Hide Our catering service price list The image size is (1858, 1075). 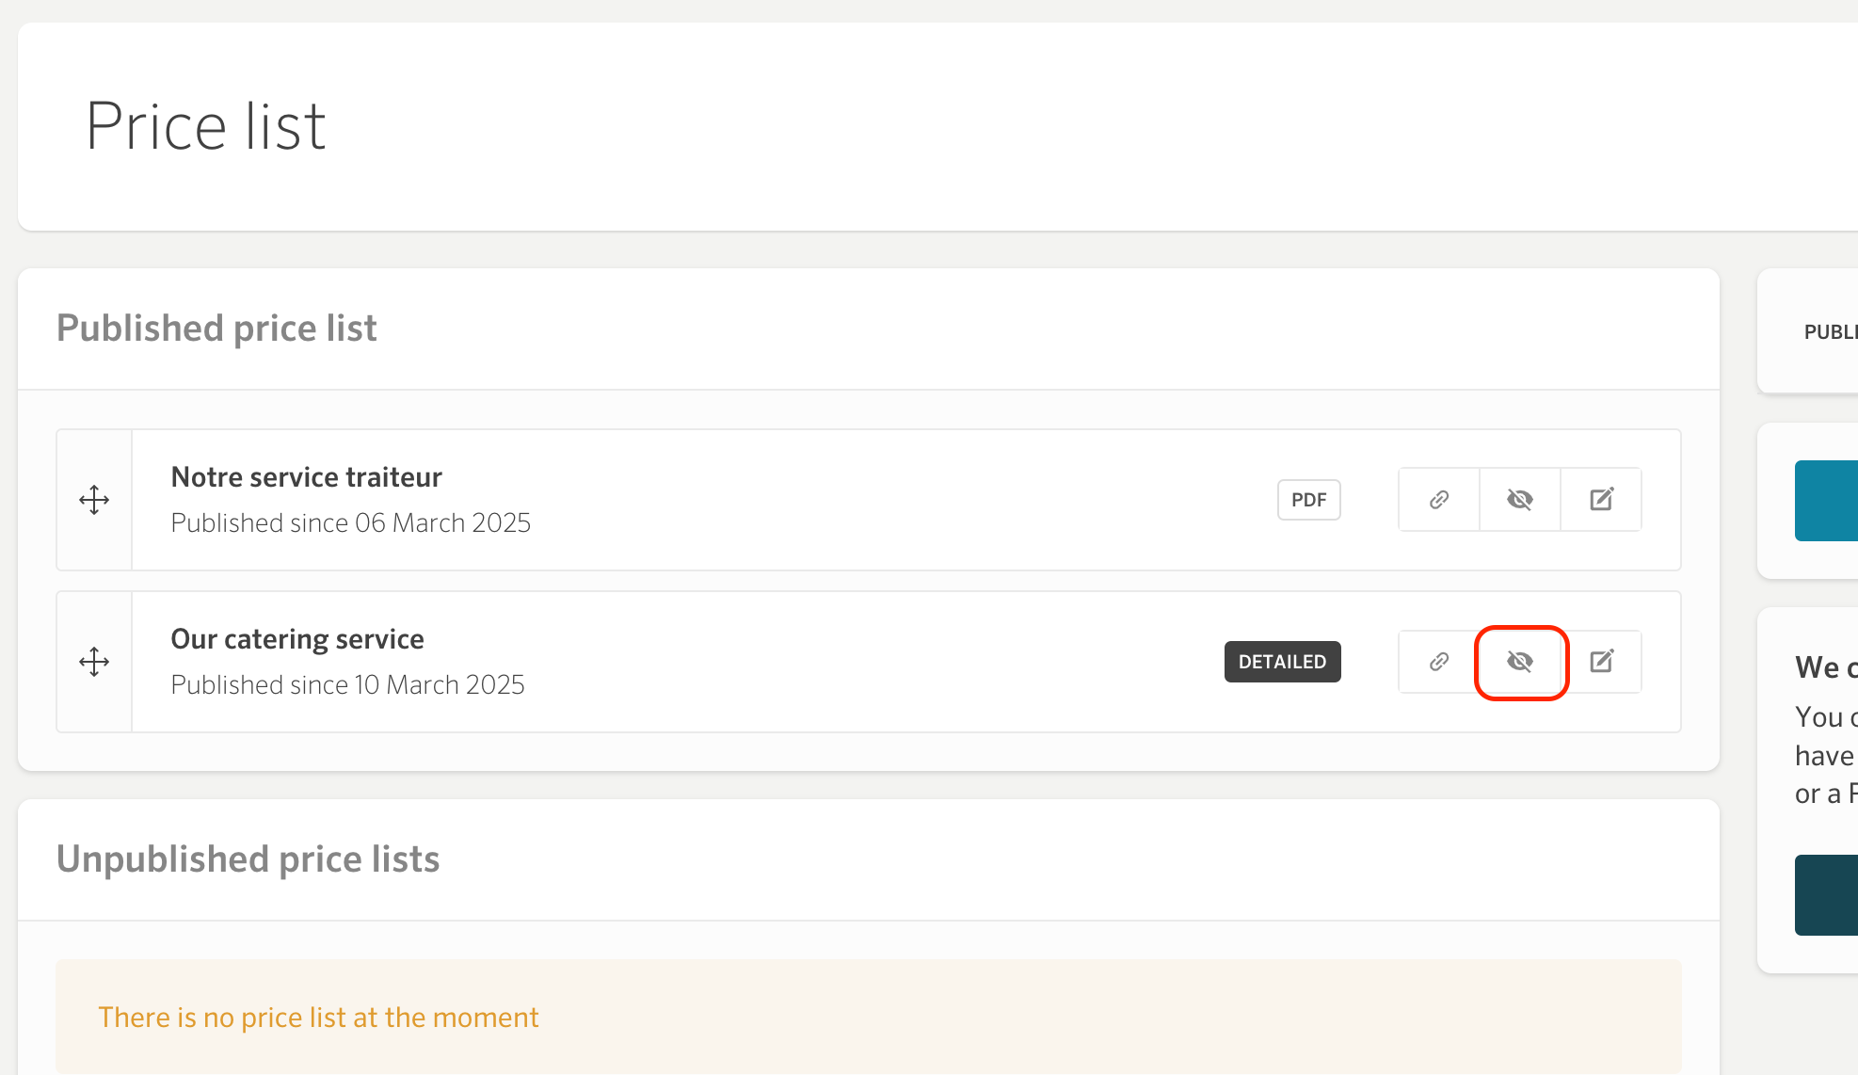click(1520, 662)
